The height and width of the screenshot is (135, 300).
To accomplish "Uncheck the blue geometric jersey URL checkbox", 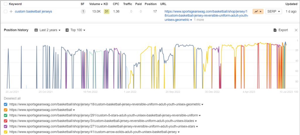I will pos(6,104).
